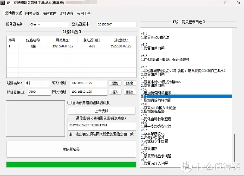Click the 上传皮肤 button
This screenshot has height=176, width=244.
pyautogui.click(x=102, y=111)
